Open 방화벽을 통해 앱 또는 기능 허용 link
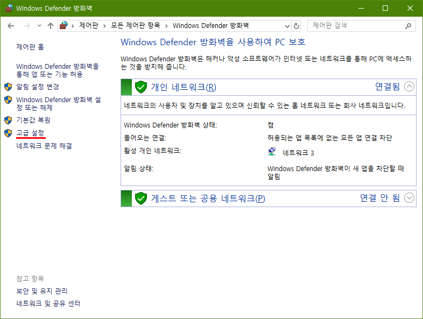 coord(58,70)
